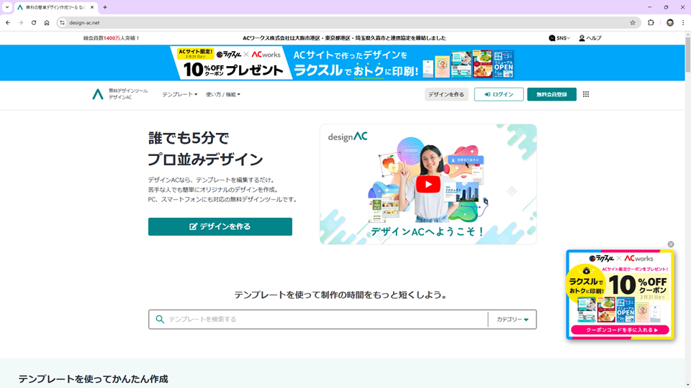The image size is (691, 388).
Task: Click the teal デザインを作る hero button
Action: (x=220, y=226)
